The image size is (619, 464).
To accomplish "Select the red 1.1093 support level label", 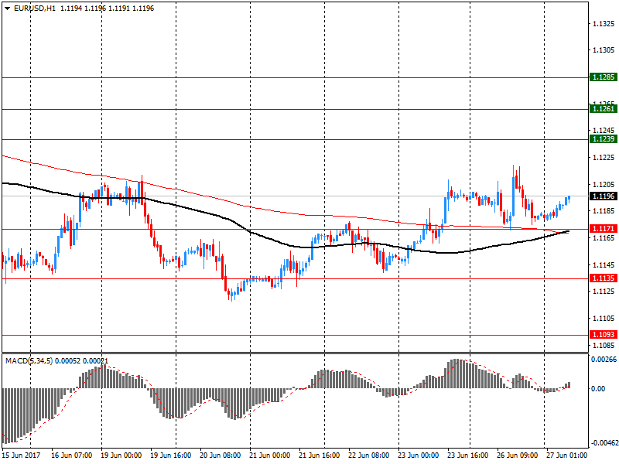I will coord(604,335).
